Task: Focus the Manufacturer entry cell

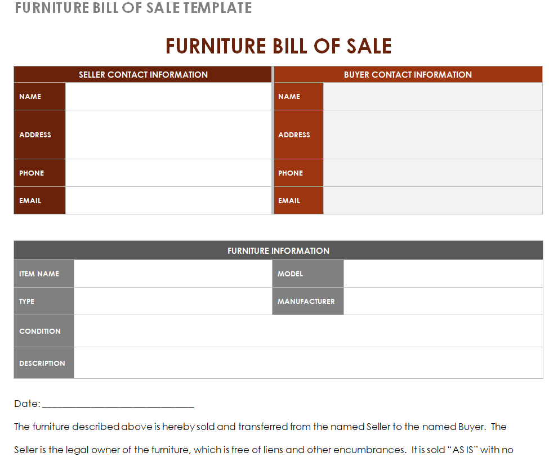Action: click(x=443, y=301)
